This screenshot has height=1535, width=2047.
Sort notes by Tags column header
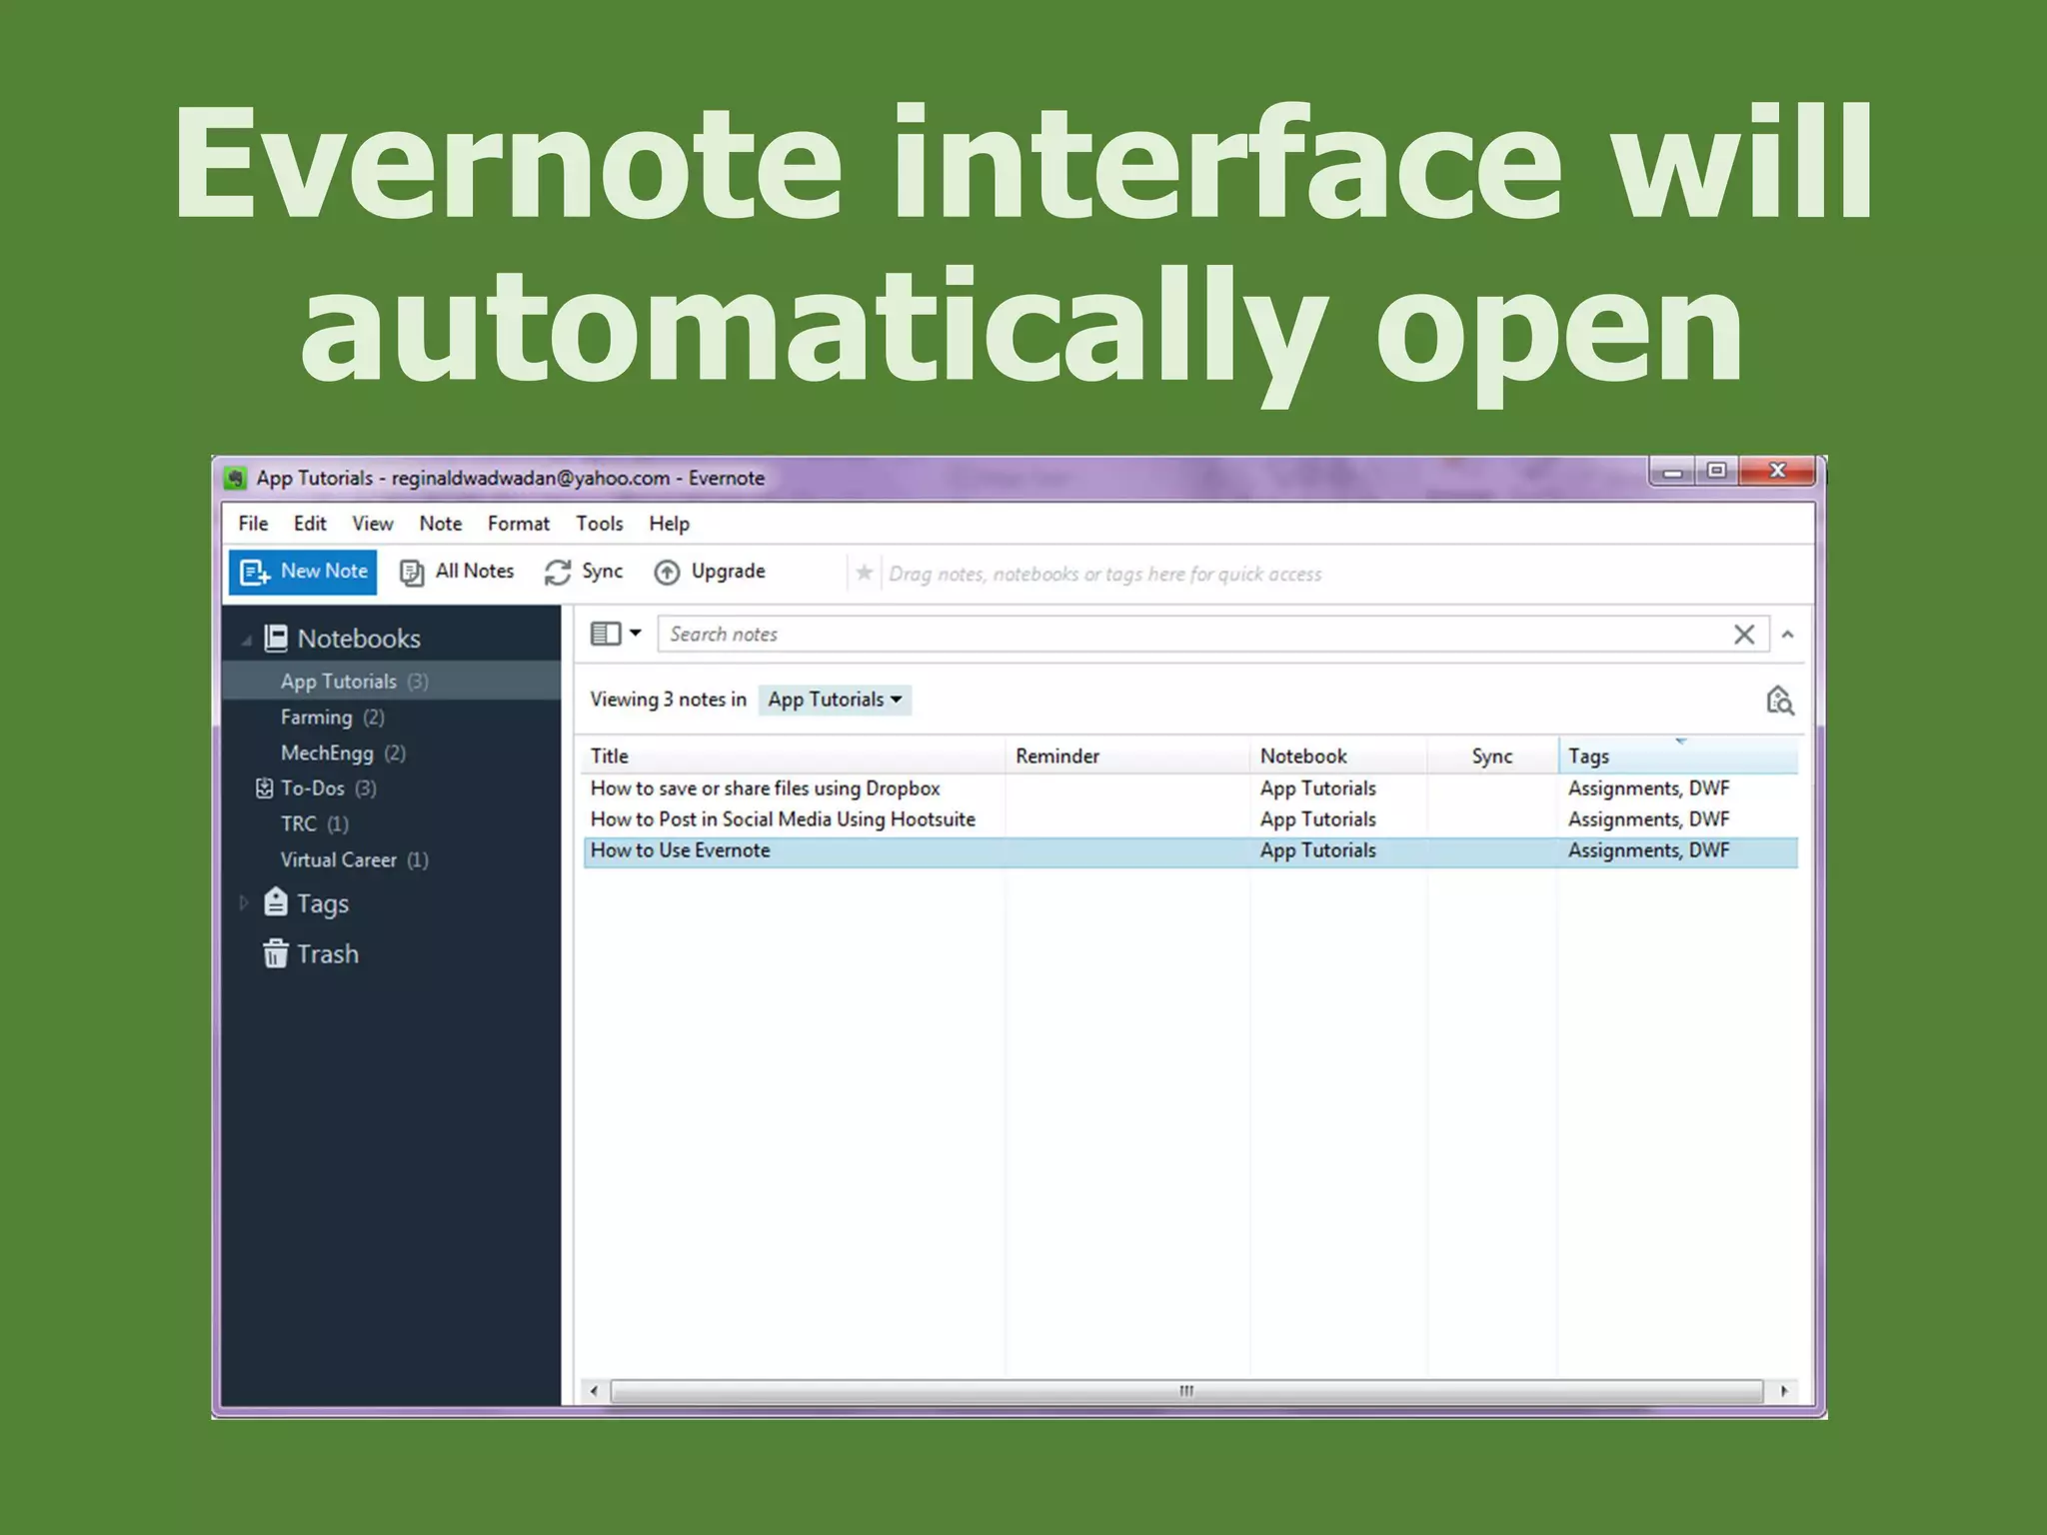[1678, 757]
